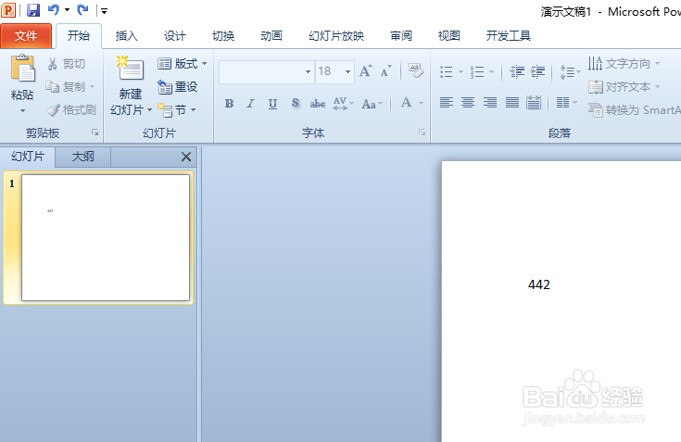Open the font color dropdown arrow
Image resolution: width=681 pixels, height=442 pixels.
[421, 104]
